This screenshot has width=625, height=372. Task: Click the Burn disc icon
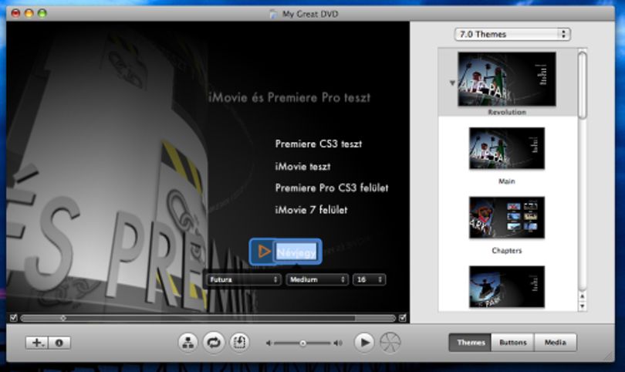(x=390, y=343)
